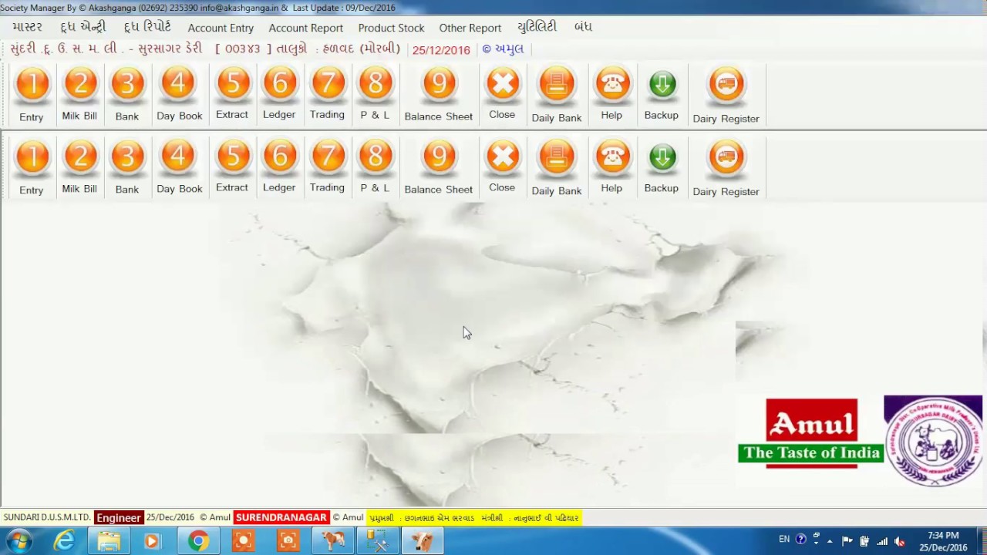Open Bank icon in the upper toolbar row

click(127, 94)
